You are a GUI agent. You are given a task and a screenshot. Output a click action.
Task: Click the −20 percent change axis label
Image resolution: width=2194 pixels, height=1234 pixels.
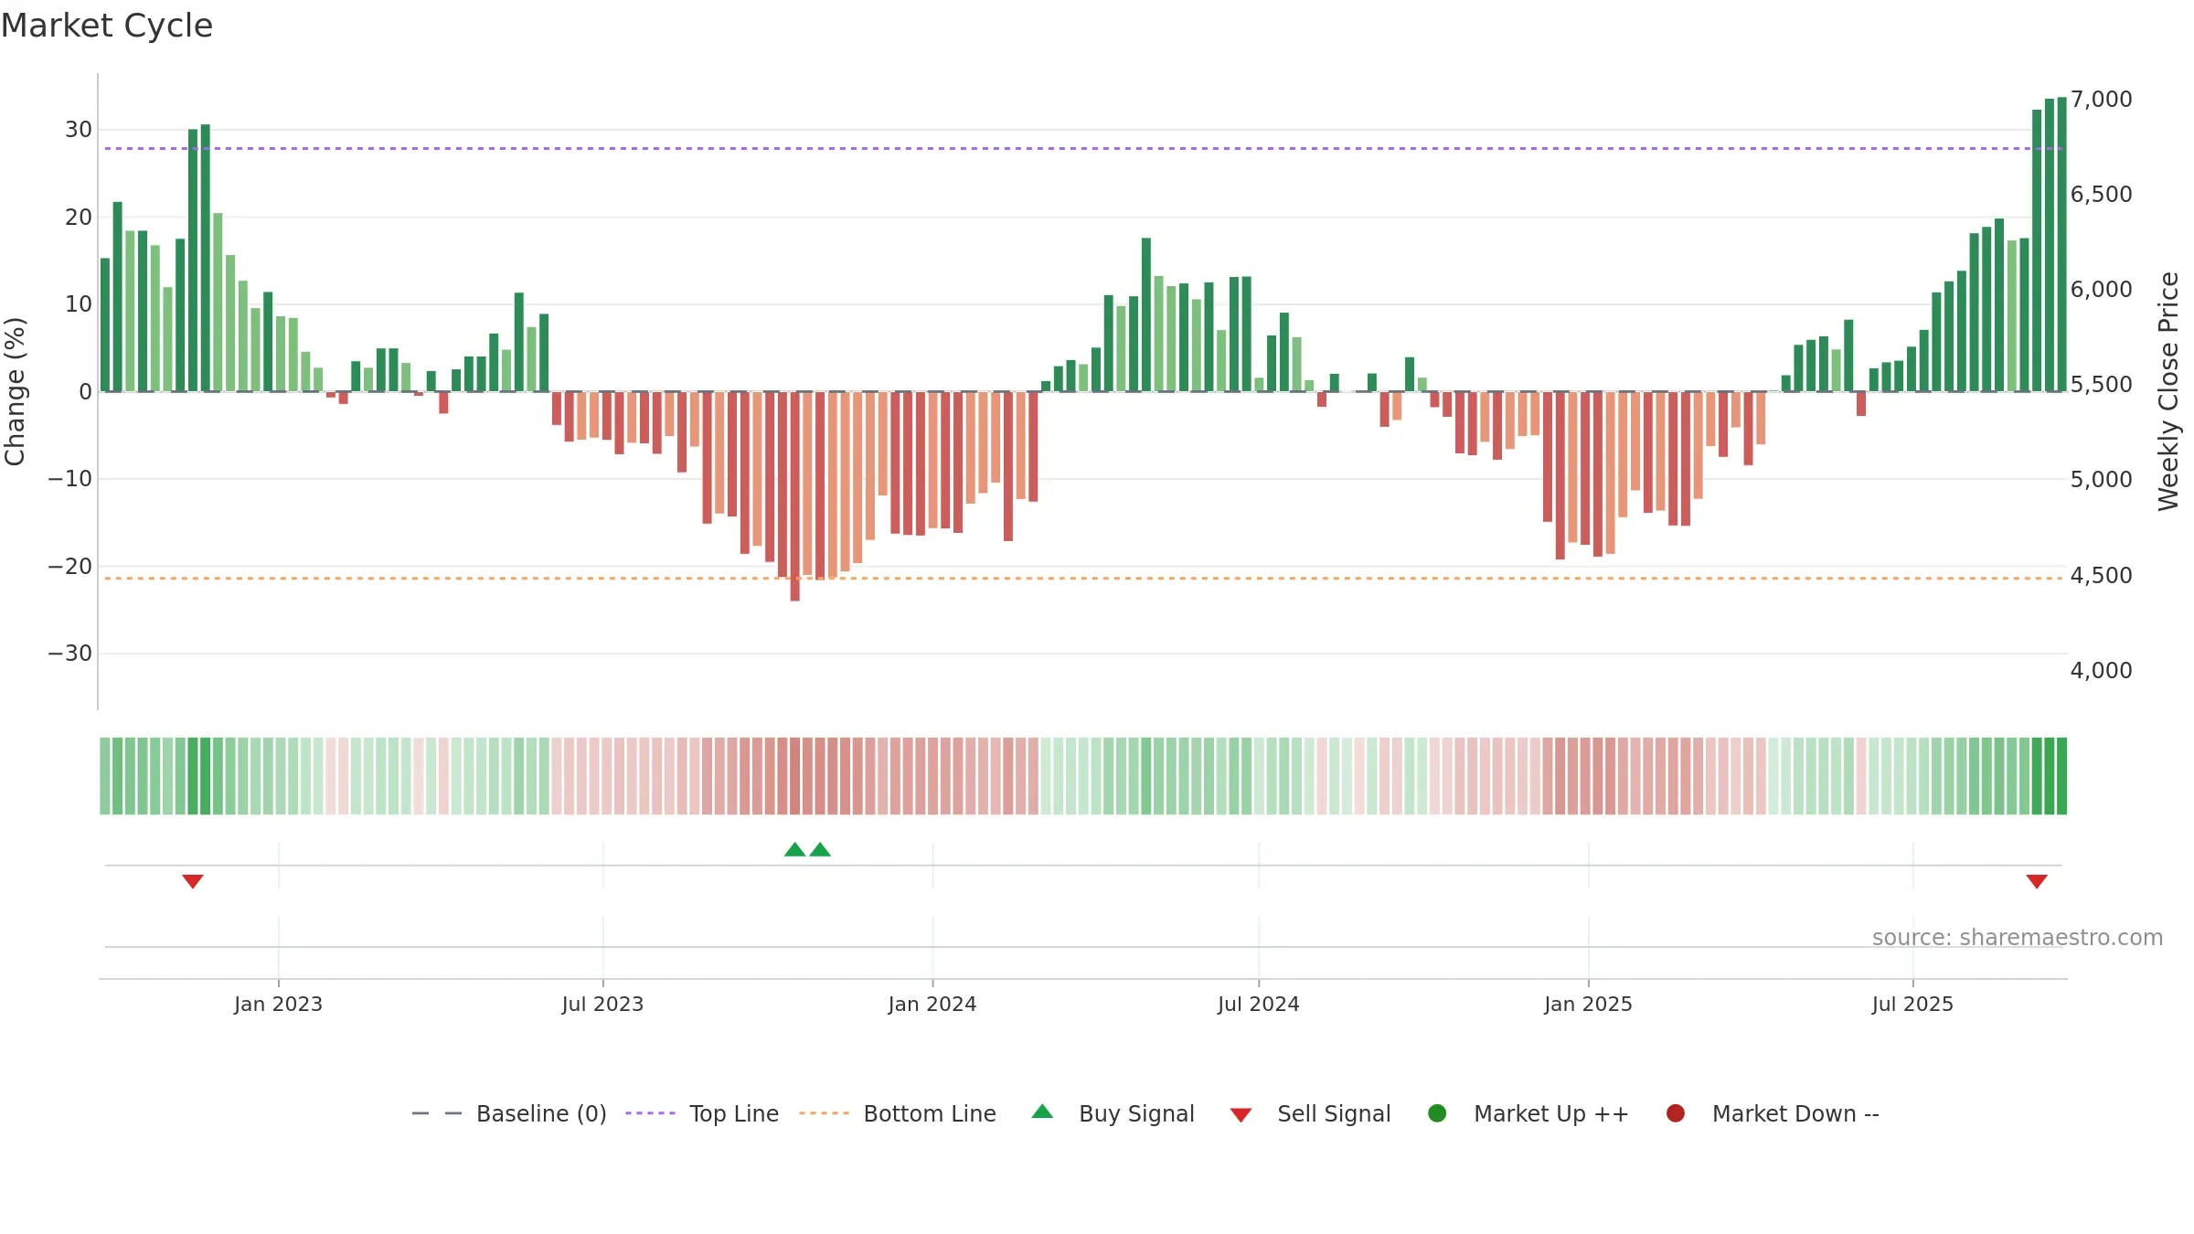(70, 566)
